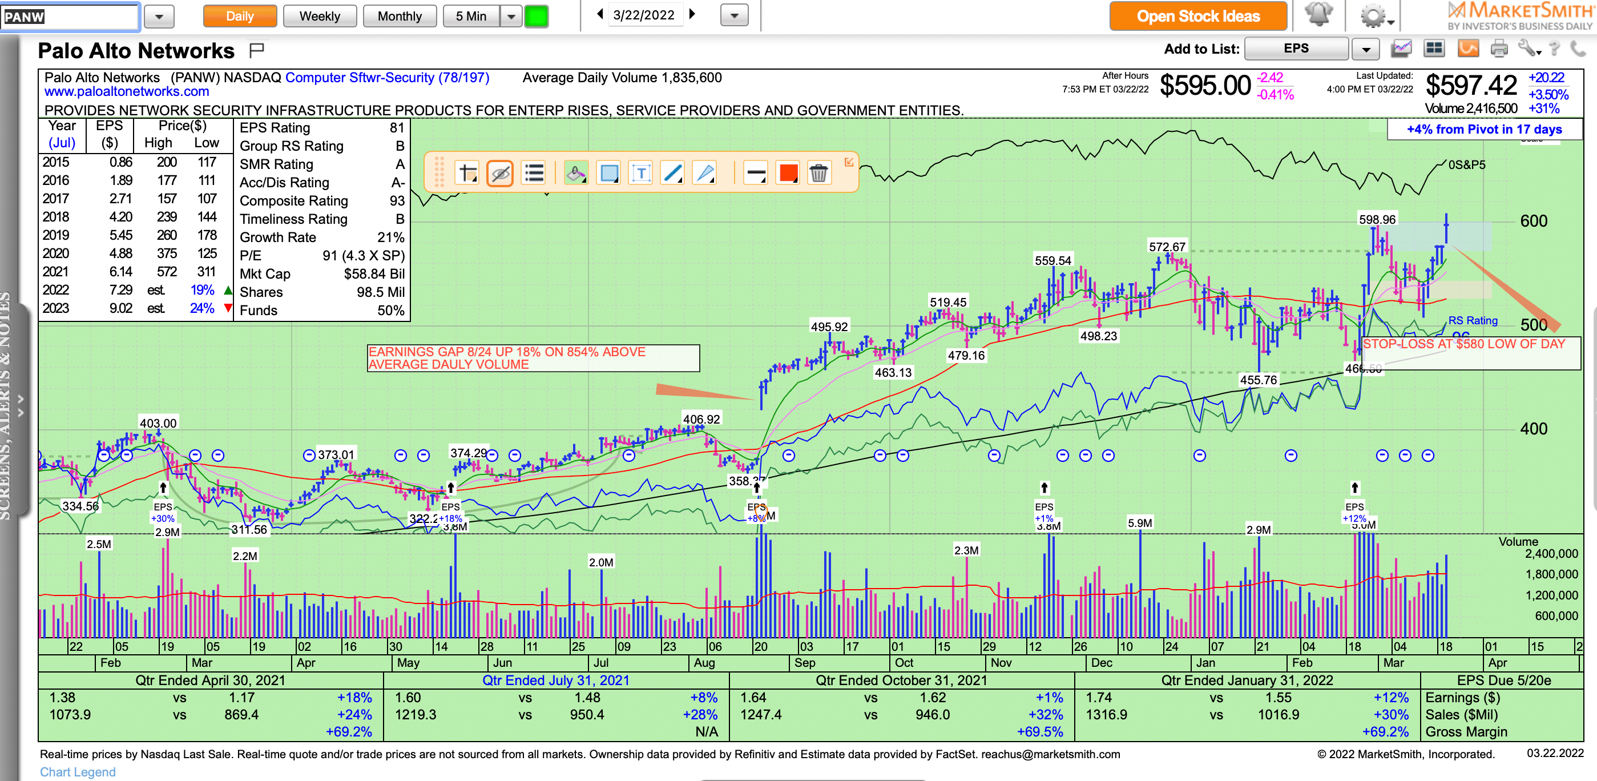Select the text box tool
This screenshot has height=781, width=1597.
(x=640, y=173)
